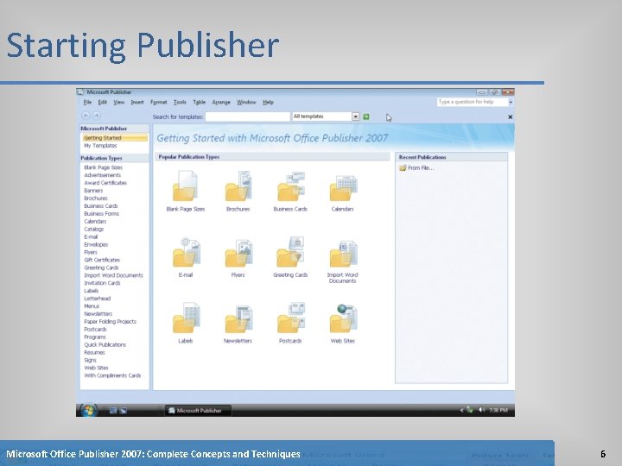The height and width of the screenshot is (466, 622).
Task: Select Business Forms in Publication Types
Action: pos(102,214)
